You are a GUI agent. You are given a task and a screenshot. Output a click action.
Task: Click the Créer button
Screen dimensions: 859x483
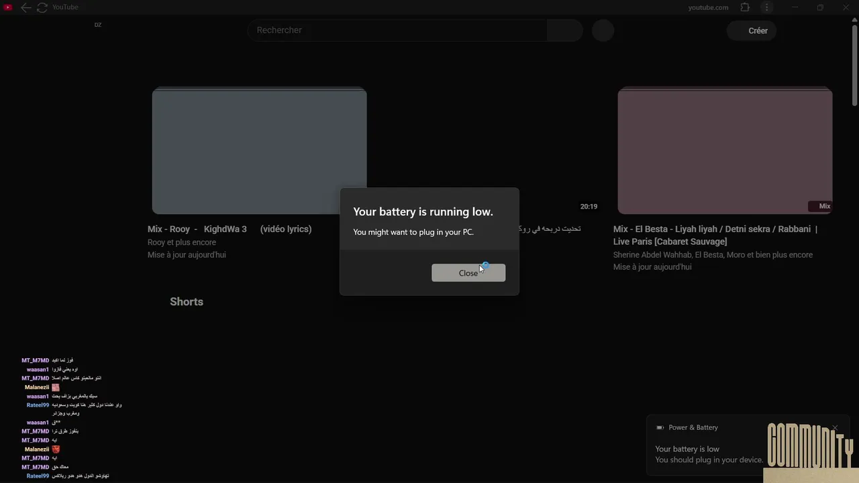752,30
